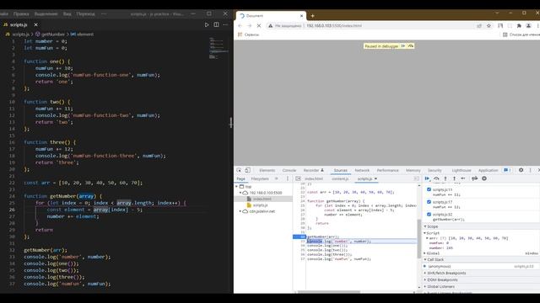Viewport: 540px width, 303px height.
Task: Toggle device toolbar icon in DevTools
Action: [x=247, y=170]
